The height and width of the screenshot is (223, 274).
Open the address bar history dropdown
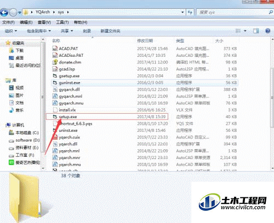click(x=182, y=12)
